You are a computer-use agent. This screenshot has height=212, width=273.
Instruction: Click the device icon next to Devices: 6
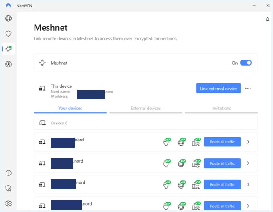[x=42, y=123]
